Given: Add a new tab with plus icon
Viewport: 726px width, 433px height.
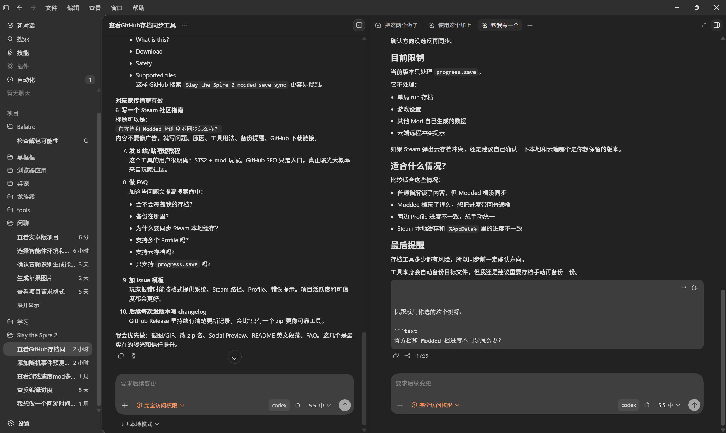Looking at the screenshot, I should click(x=530, y=25).
